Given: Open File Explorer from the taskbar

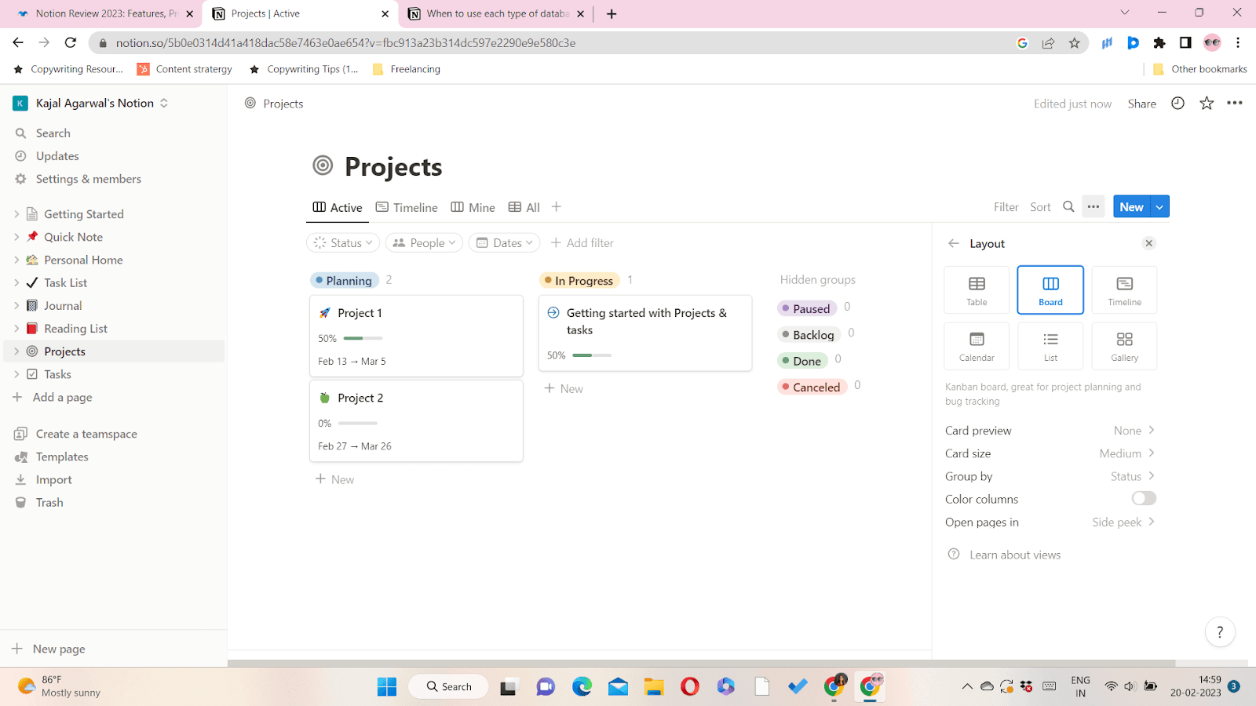Looking at the screenshot, I should pyautogui.click(x=654, y=687).
